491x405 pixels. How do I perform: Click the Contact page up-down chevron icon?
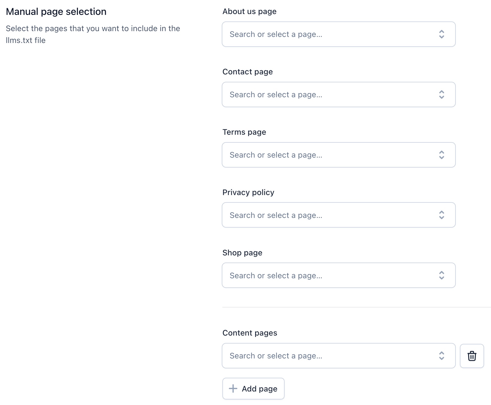[441, 94]
